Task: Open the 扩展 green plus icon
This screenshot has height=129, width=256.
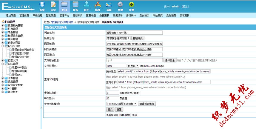Action: coord(131,4)
